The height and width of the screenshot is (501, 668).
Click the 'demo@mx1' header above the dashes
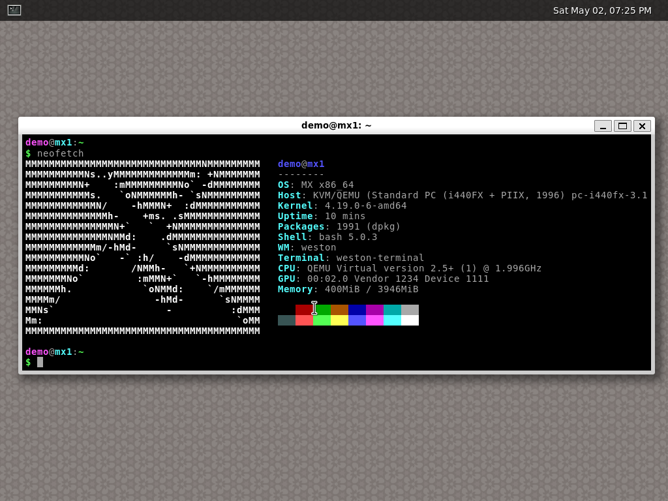click(x=301, y=164)
